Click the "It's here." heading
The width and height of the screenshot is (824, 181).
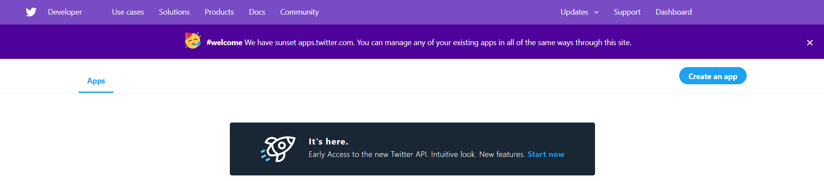click(328, 141)
